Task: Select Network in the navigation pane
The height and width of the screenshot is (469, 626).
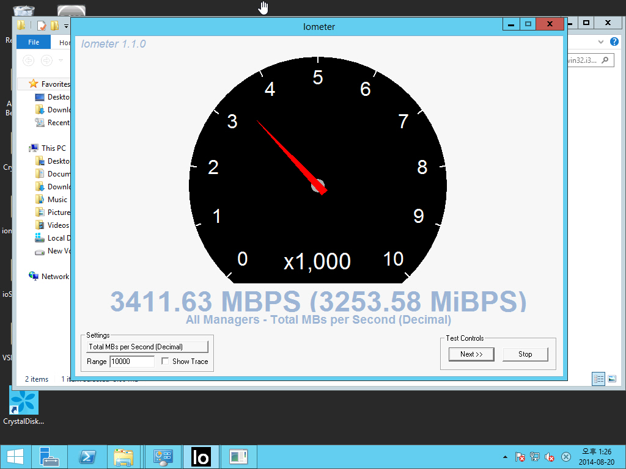Action: [49, 277]
